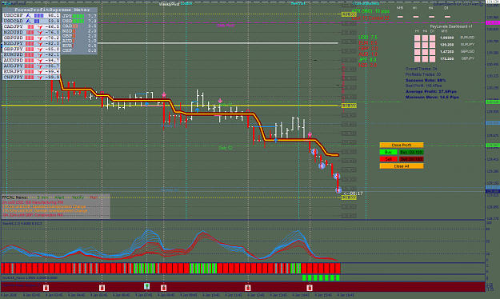Screen dimensions: 500x299
Task: Click the orange Close All button
Action: coord(402,166)
